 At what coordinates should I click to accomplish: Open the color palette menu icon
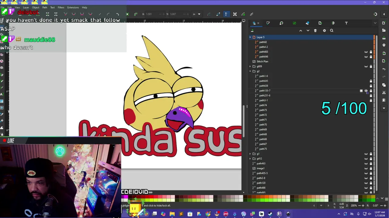(x=386, y=199)
